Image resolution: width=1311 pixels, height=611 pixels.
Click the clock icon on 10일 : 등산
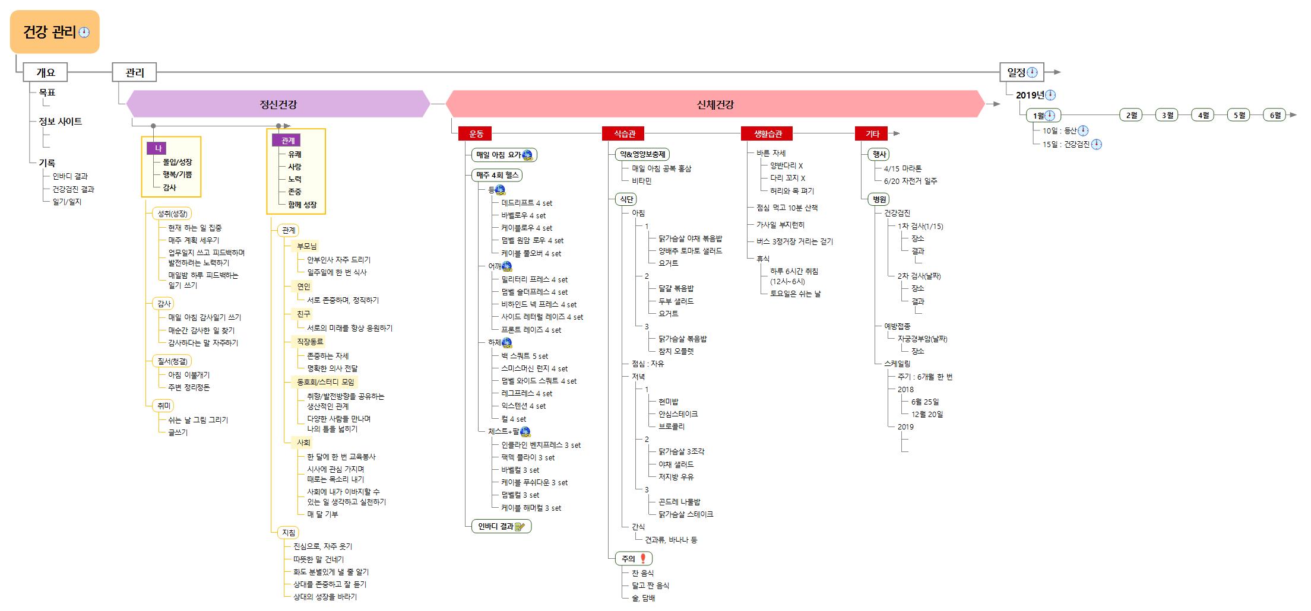tap(1083, 131)
